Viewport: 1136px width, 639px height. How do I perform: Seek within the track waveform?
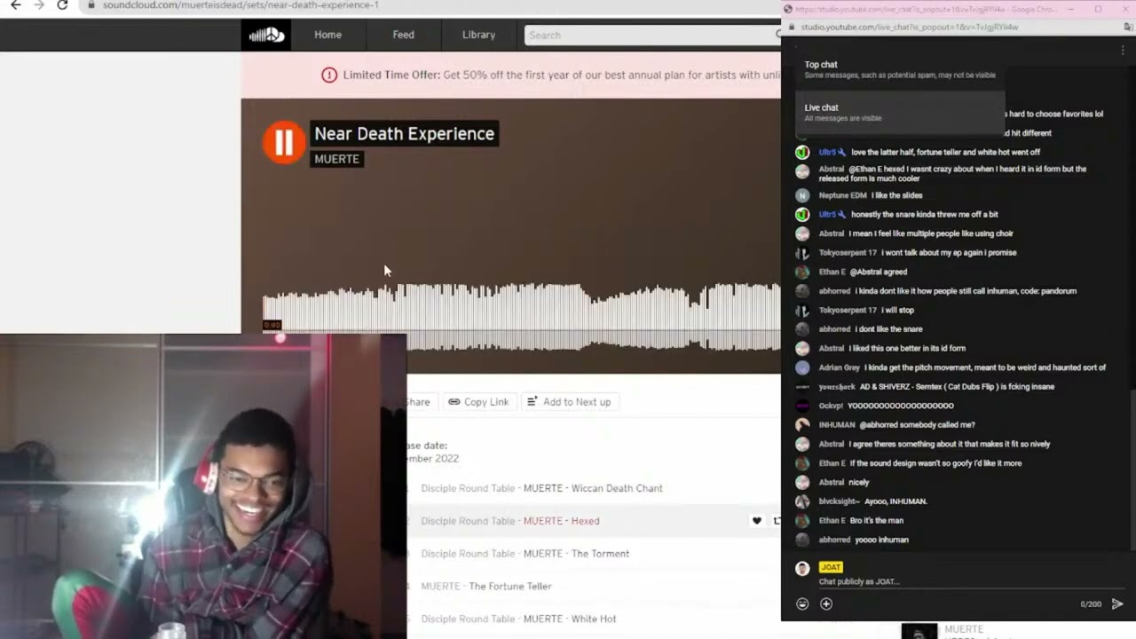click(x=522, y=317)
